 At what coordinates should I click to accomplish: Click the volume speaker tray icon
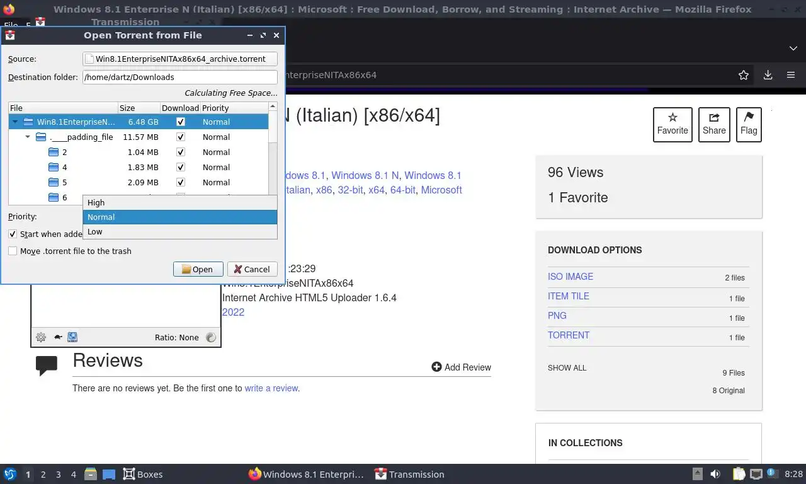pyautogui.click(x=715, y=474)
